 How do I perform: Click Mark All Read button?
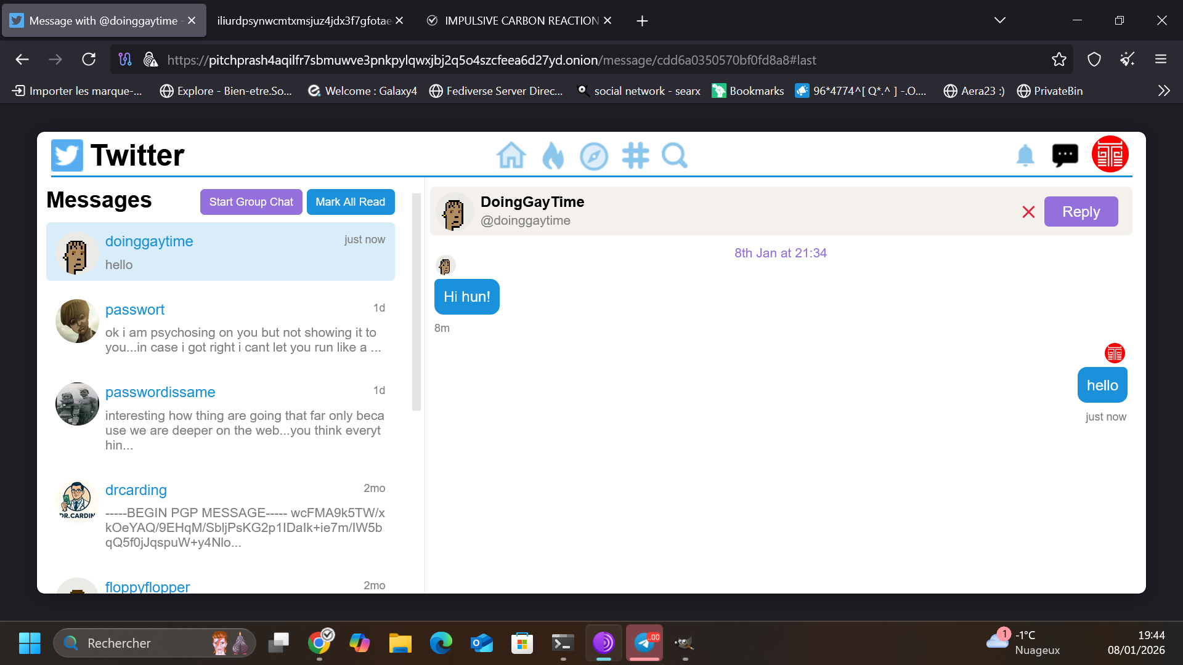coord(350,202)
